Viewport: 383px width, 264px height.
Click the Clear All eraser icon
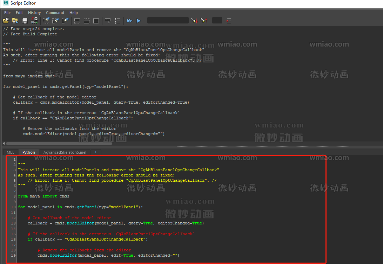pos(65,21)
